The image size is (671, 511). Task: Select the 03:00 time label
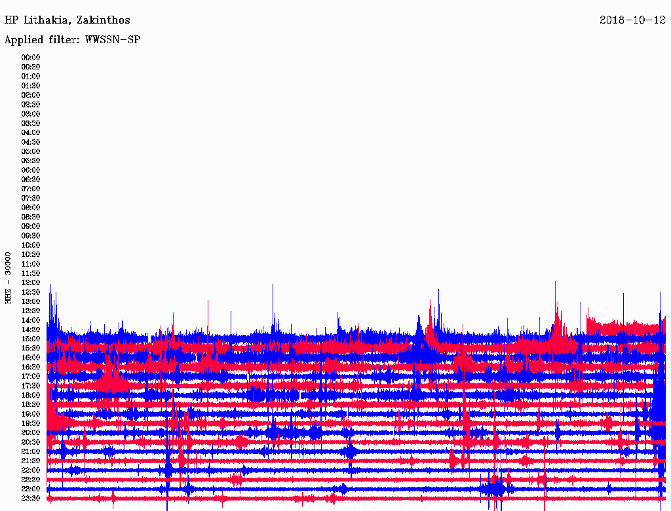[31, 114]
